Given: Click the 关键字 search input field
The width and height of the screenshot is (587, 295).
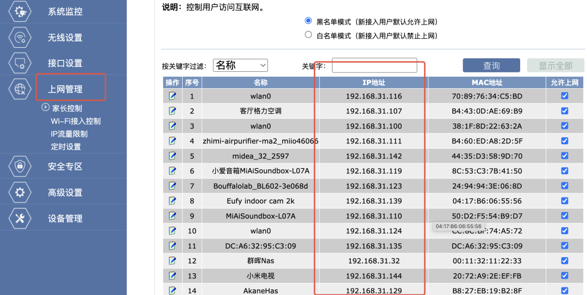Looking at the screenshot, I should click(374, 66).
